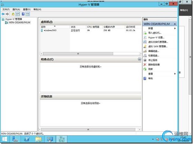Toggle the console tree pane icon
Viewport: 193px width, 144px height.
pyautogui.click(x=18, y=14)
